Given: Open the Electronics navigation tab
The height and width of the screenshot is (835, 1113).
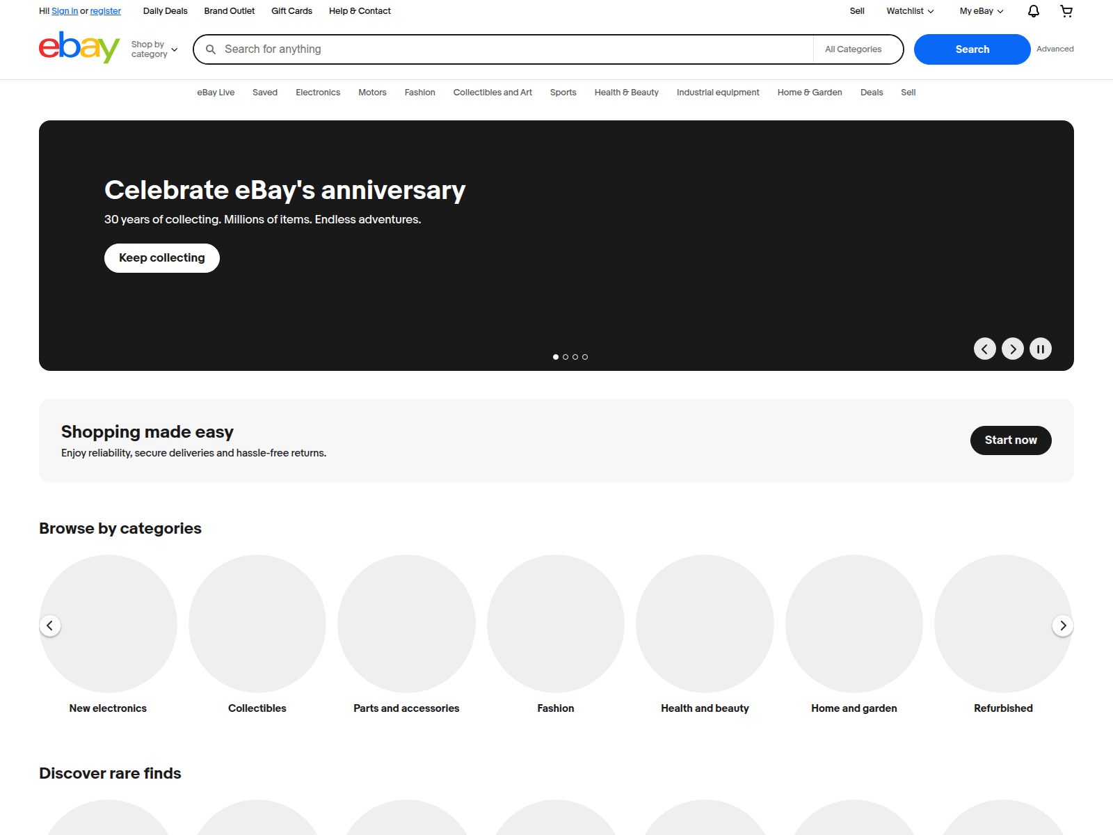Looking at the screenshot, I should tap(318, 93).
